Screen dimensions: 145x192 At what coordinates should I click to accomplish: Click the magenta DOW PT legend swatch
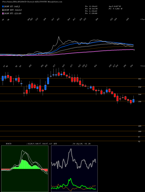(3, 13)
